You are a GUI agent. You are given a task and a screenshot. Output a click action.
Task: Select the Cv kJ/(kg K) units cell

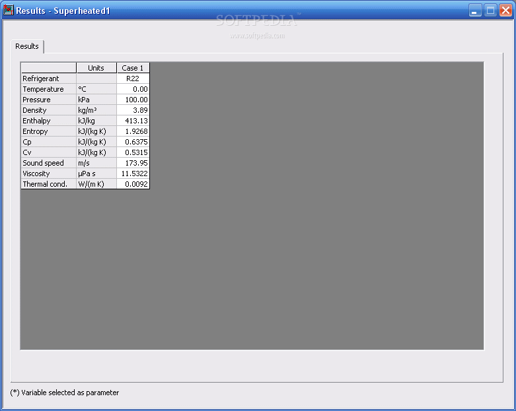pos(96,152)
